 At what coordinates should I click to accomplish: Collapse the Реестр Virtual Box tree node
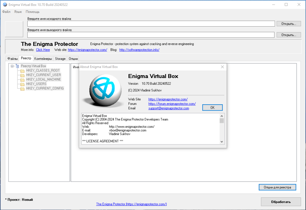pos(12,66)
